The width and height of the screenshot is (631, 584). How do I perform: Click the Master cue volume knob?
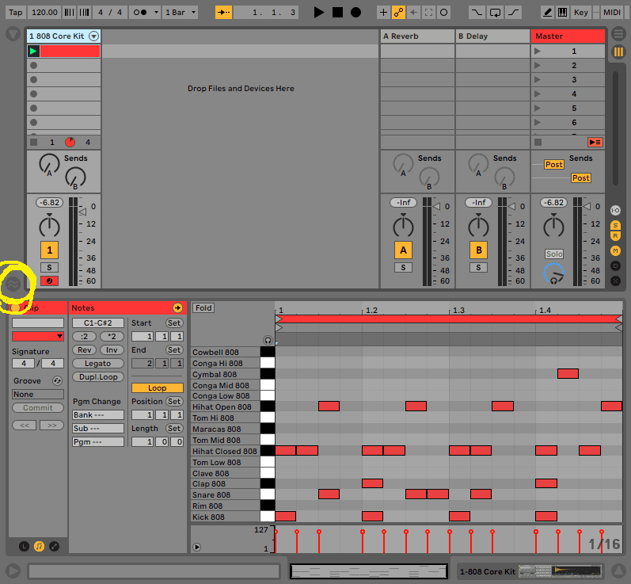(x=553, y=274)
